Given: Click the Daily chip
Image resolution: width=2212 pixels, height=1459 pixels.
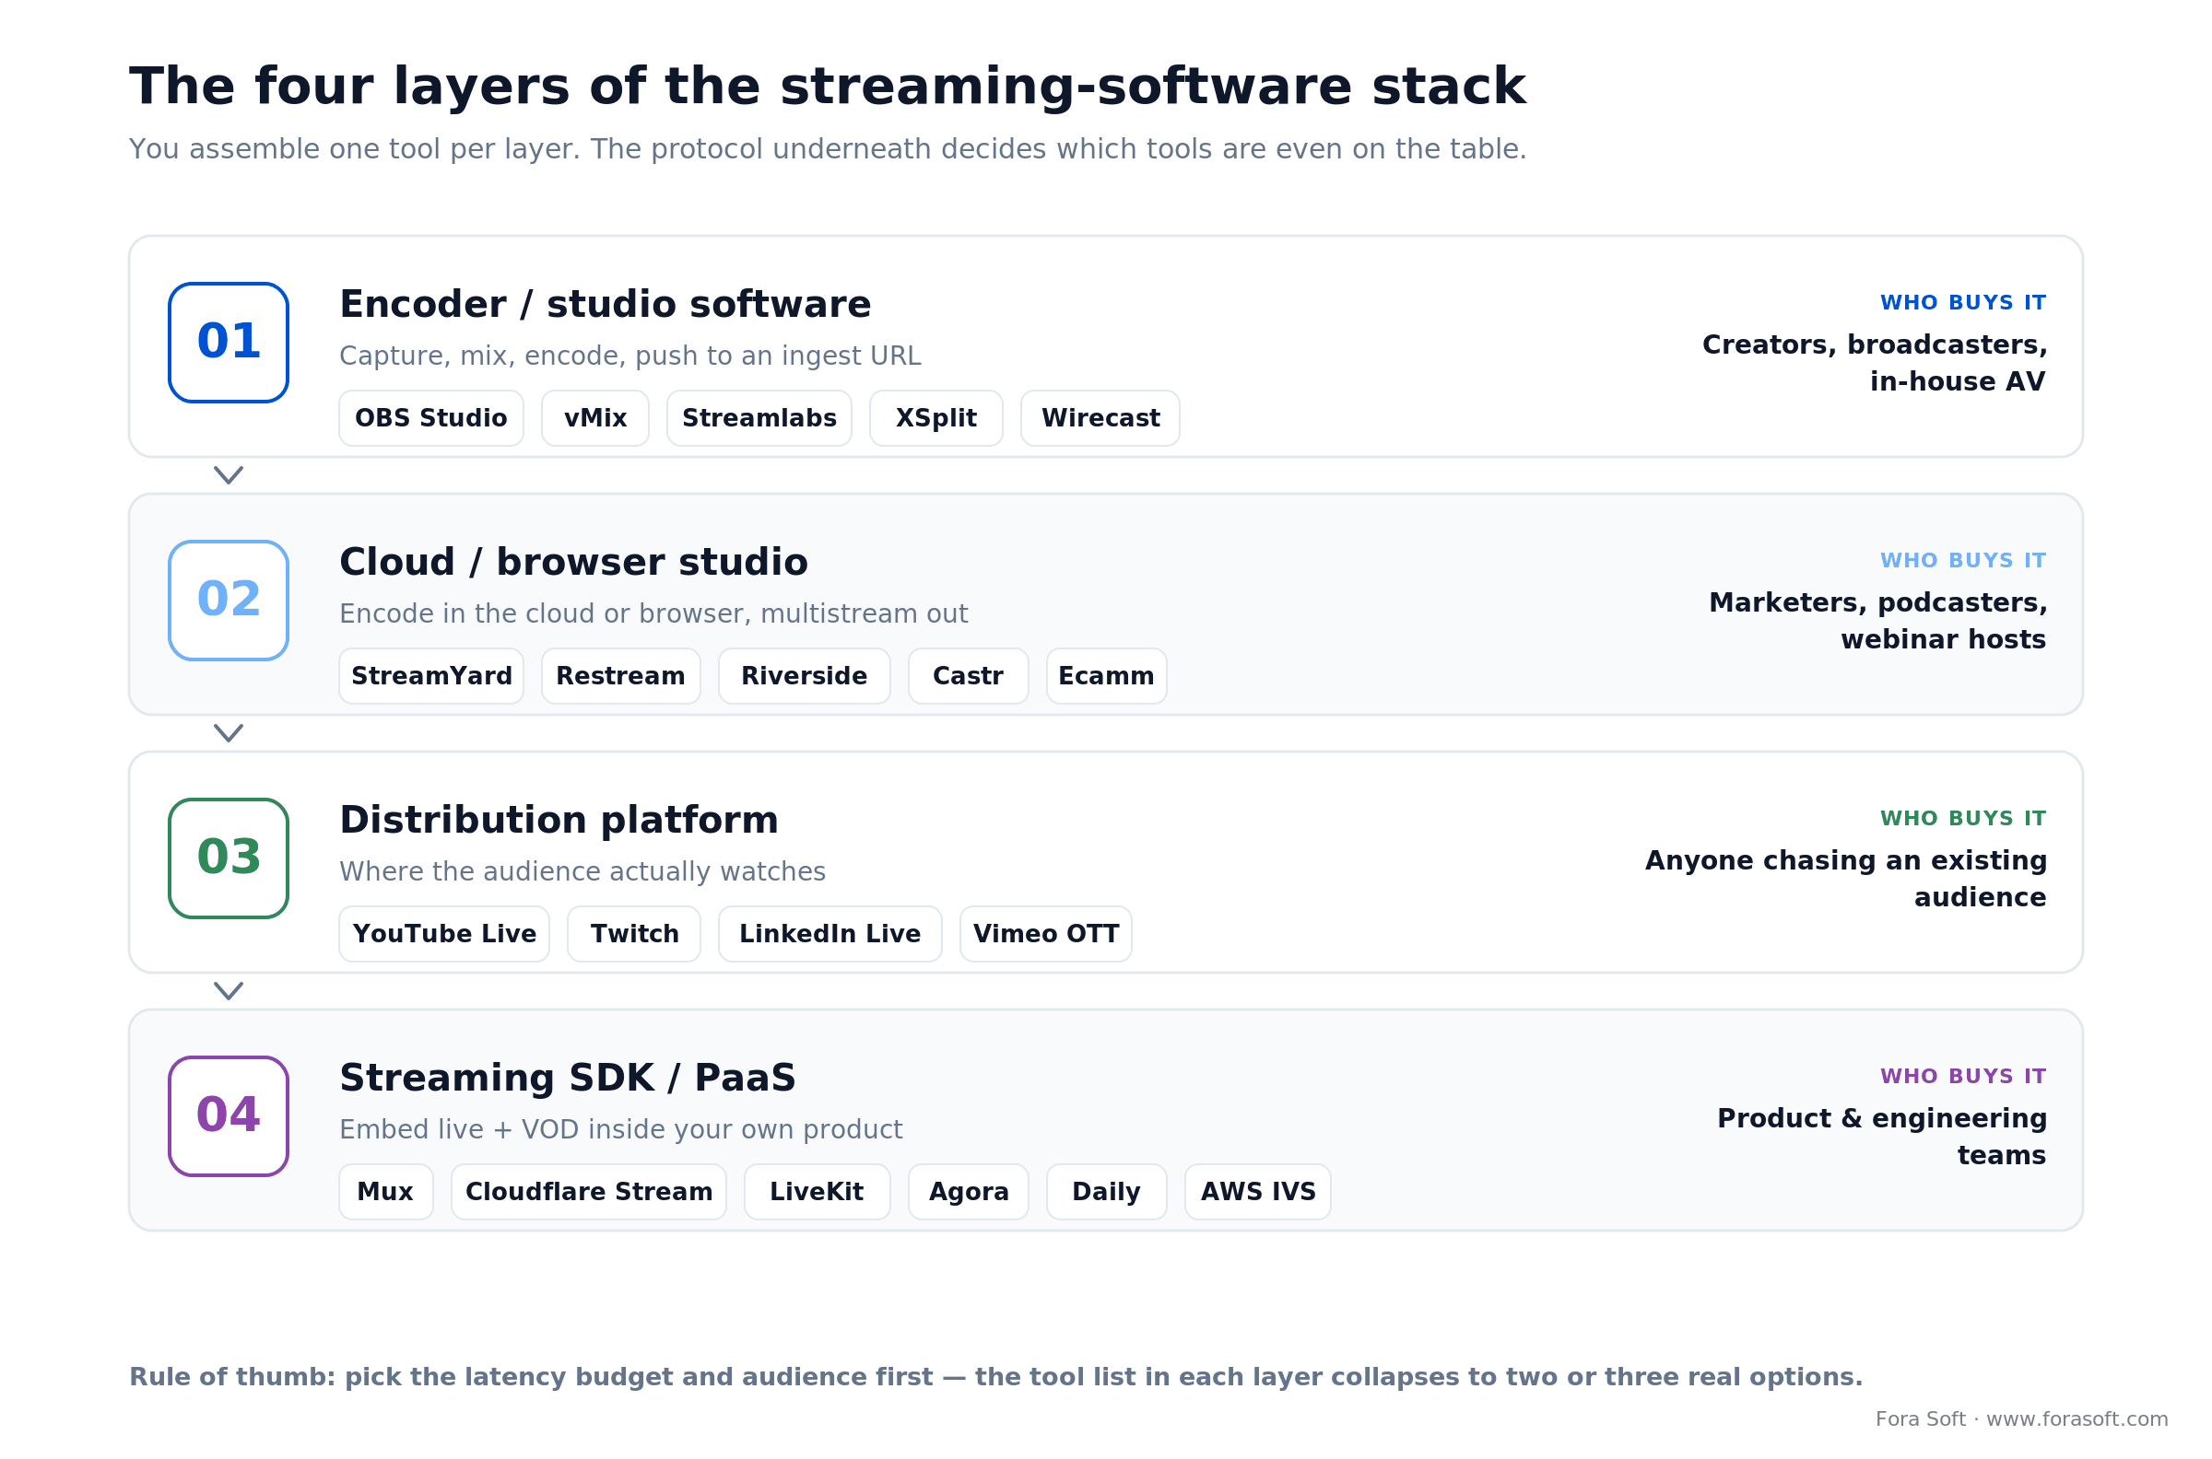Looking at the screenshot, I should [1106, 1192].
